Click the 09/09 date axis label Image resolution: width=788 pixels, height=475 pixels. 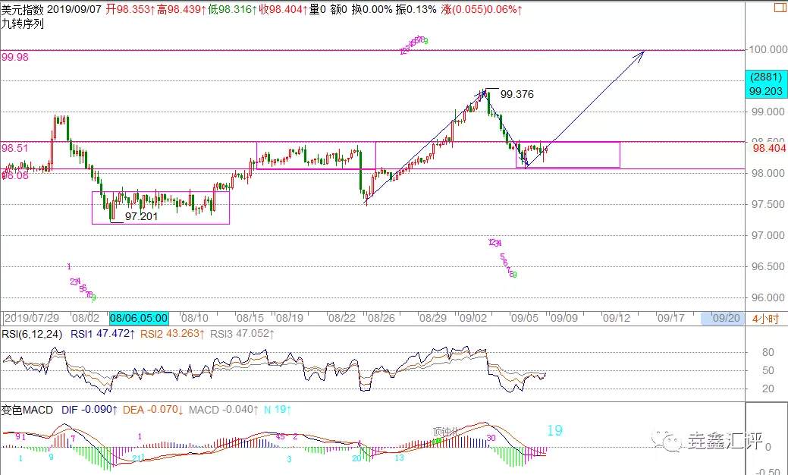564,318
